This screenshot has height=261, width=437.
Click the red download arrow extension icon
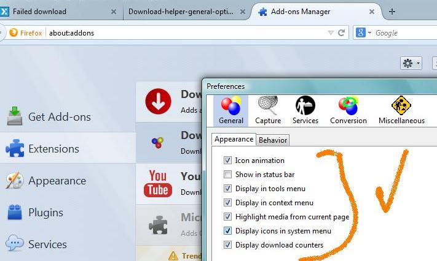coord(158,102)
